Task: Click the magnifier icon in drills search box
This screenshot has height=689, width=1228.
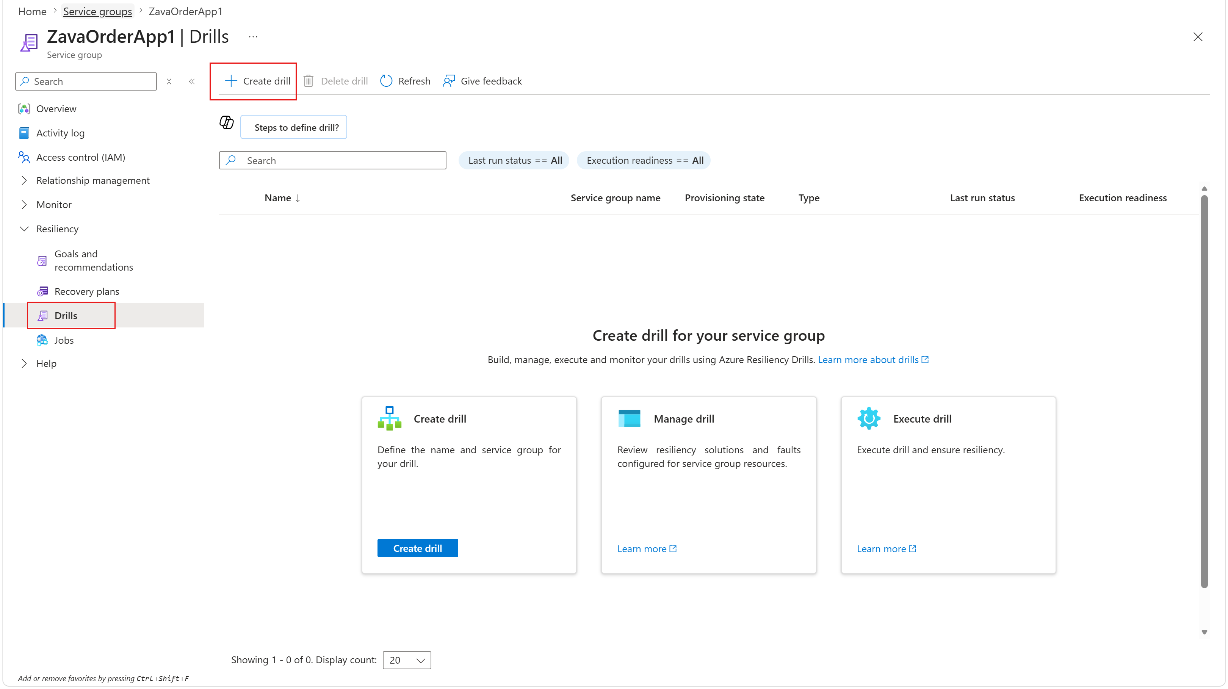Action: [231, 160]
